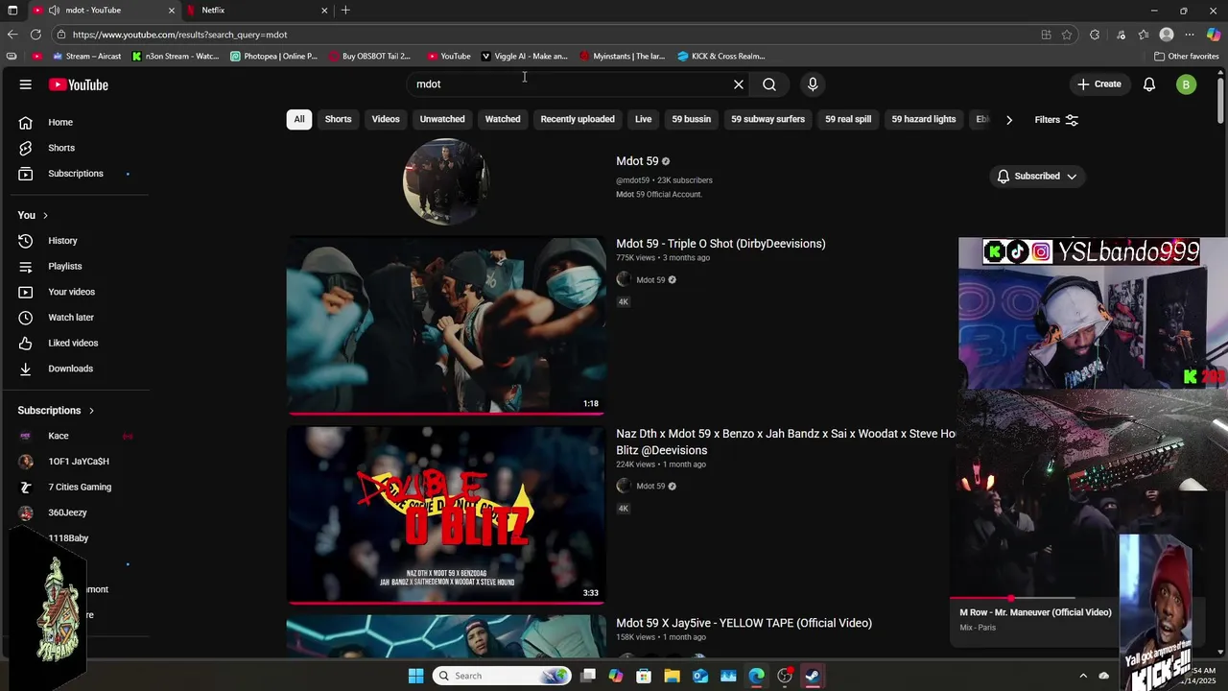Select the Watched filter chip
1228x691 pixels.
[503, 119]
